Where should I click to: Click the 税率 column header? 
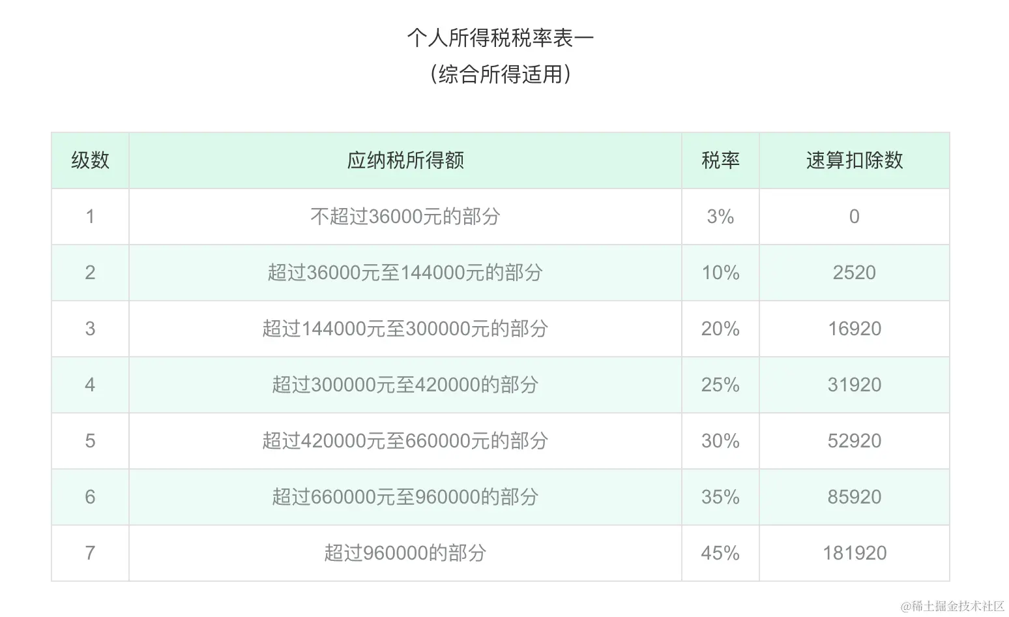[720, 160]
